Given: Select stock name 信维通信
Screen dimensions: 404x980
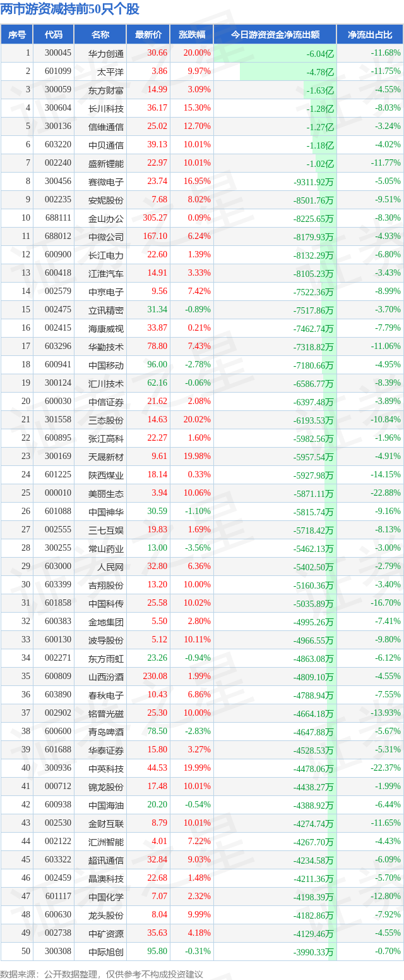Looking at the screenshot, I should (x=107, y=126).
